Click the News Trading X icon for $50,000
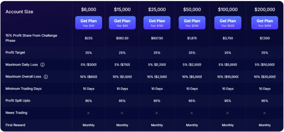The width and height of the screenshot is (284, 132). (x=192, y=113)
